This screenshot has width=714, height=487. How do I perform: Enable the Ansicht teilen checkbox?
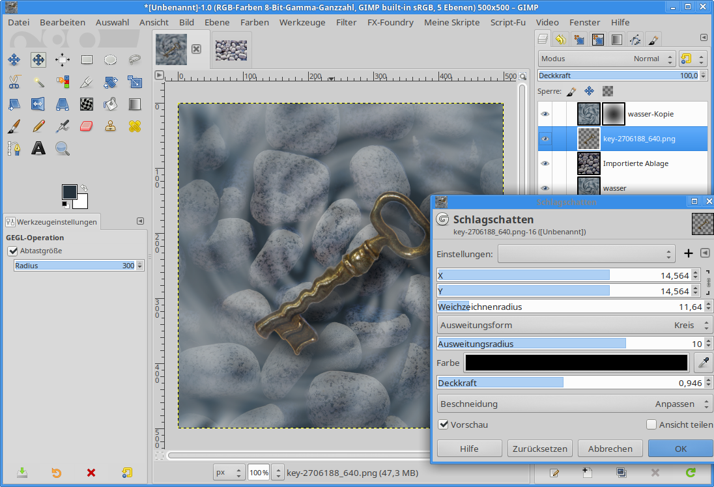pos(651,424)
